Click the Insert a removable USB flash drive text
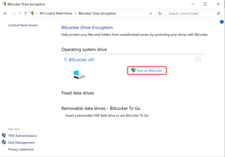The image size is (225, 157). pos(107,116)
